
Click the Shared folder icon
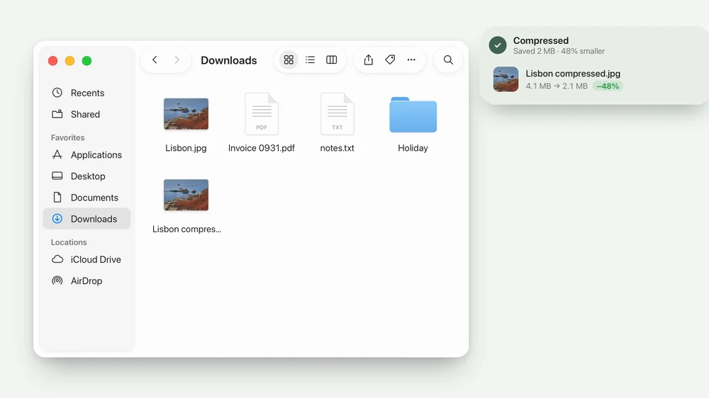(57, 114)
